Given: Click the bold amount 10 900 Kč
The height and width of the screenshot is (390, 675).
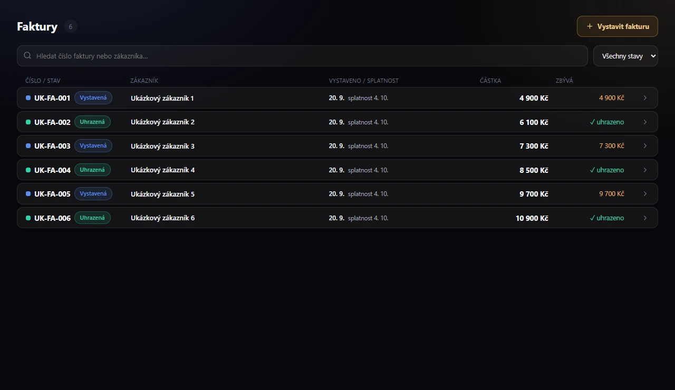Looking at the screenshot, I should (532, 218).
